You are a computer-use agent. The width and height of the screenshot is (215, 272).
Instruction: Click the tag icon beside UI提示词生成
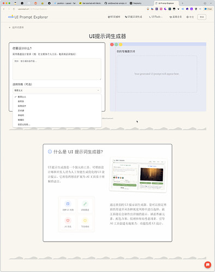coord(126,17)
